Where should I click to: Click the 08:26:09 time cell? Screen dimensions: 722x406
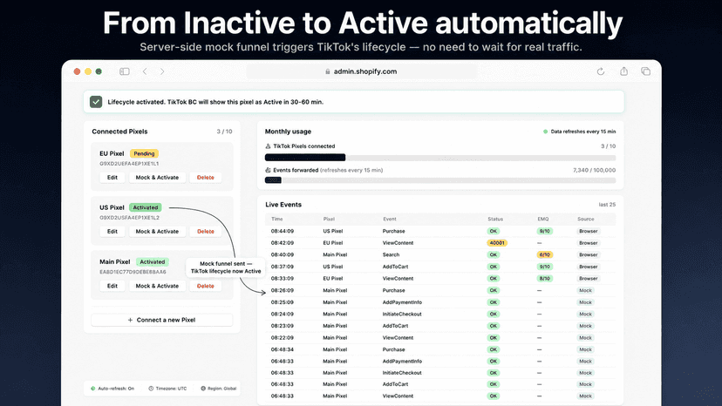[x=283, y=290]
